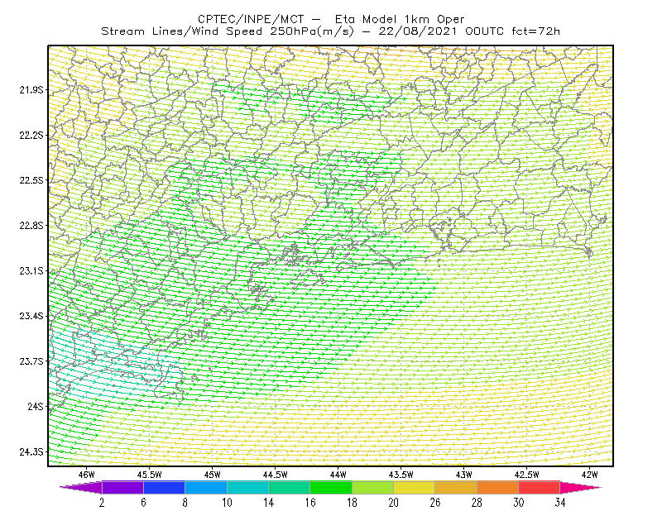This screenshot has width=662, height=511.
Task: Click the violet left arrow legend end
Action: pos(81,487)
